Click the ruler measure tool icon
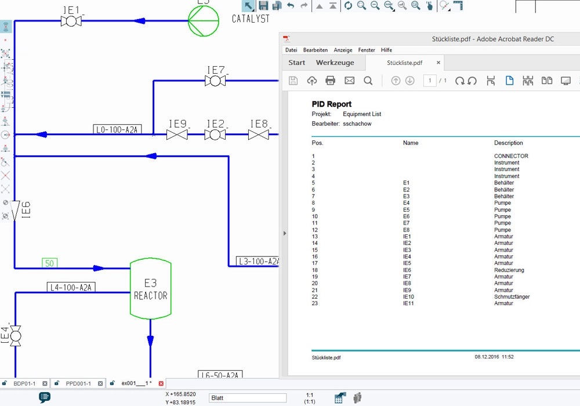The height and width of the screenshot is (406, 580). pos(458,5)
